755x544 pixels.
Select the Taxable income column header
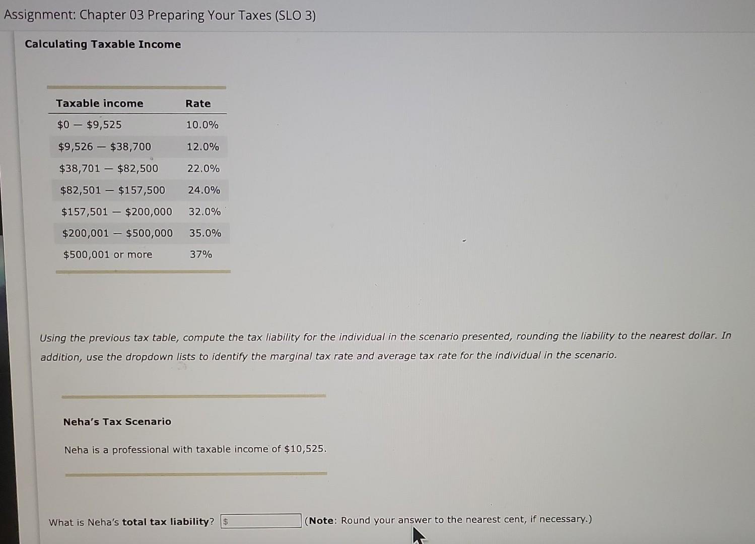[x=99, y=103]
